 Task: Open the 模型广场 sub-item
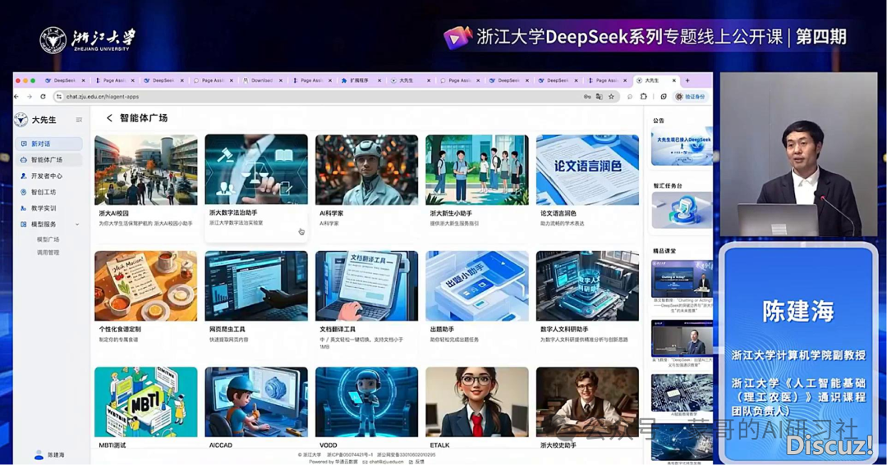tap(48, 239)
